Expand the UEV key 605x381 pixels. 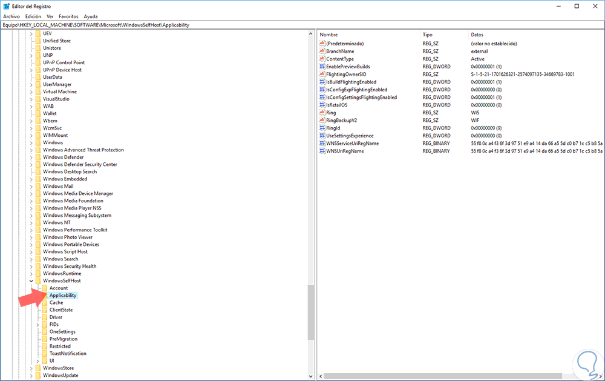point(31,34)
